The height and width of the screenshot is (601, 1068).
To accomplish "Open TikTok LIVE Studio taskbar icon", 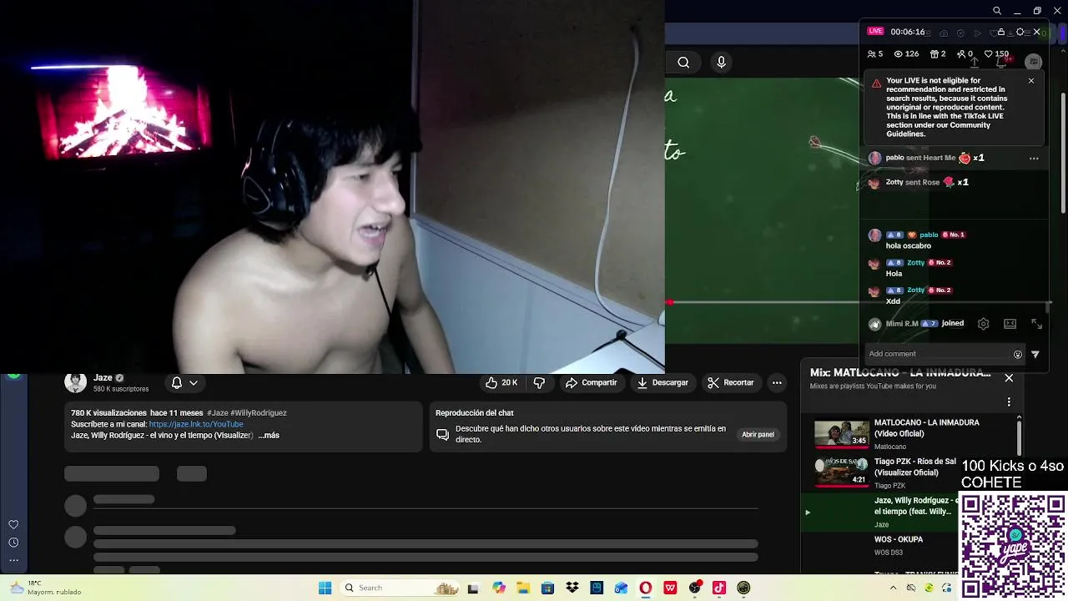I will [719, 588].
